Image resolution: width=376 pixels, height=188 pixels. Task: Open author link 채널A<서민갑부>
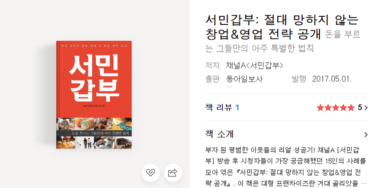click(255, 66)
